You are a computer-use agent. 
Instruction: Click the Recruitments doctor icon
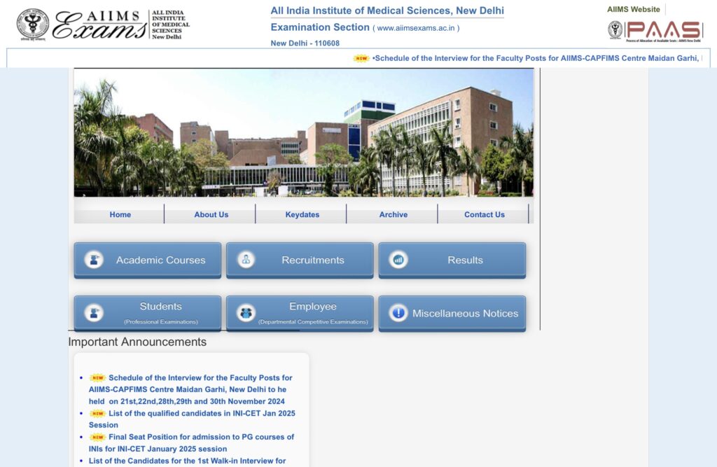tap(246, 260)
